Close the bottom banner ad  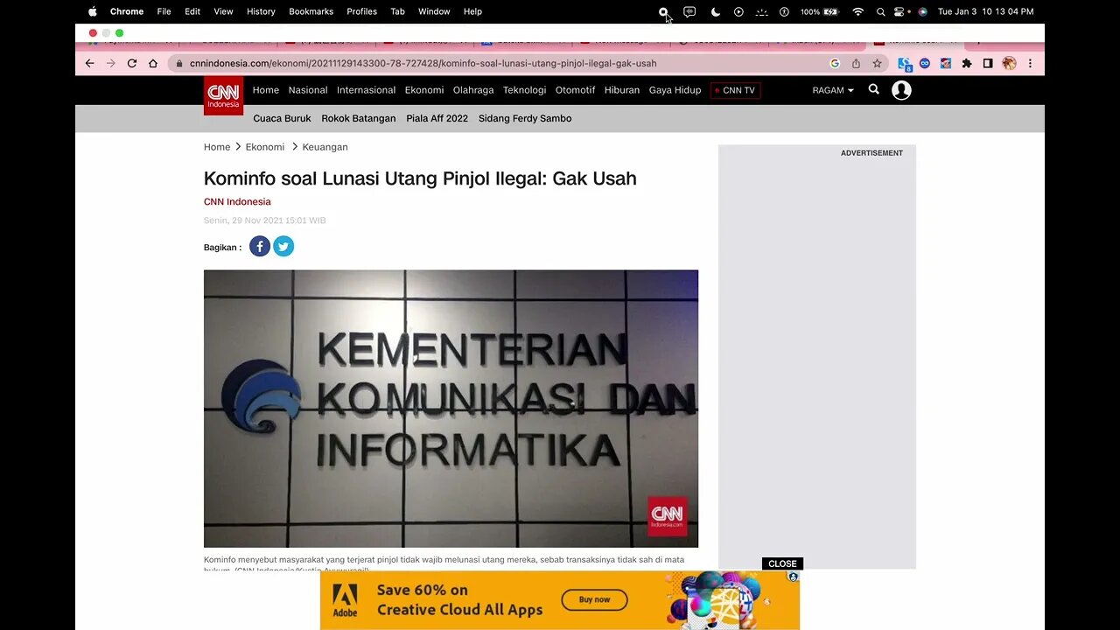point(782,563)
